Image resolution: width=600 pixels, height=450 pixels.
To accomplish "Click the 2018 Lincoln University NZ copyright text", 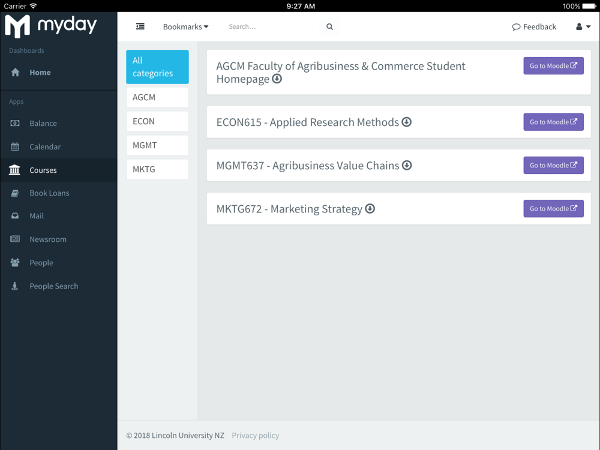I will 175,436.
